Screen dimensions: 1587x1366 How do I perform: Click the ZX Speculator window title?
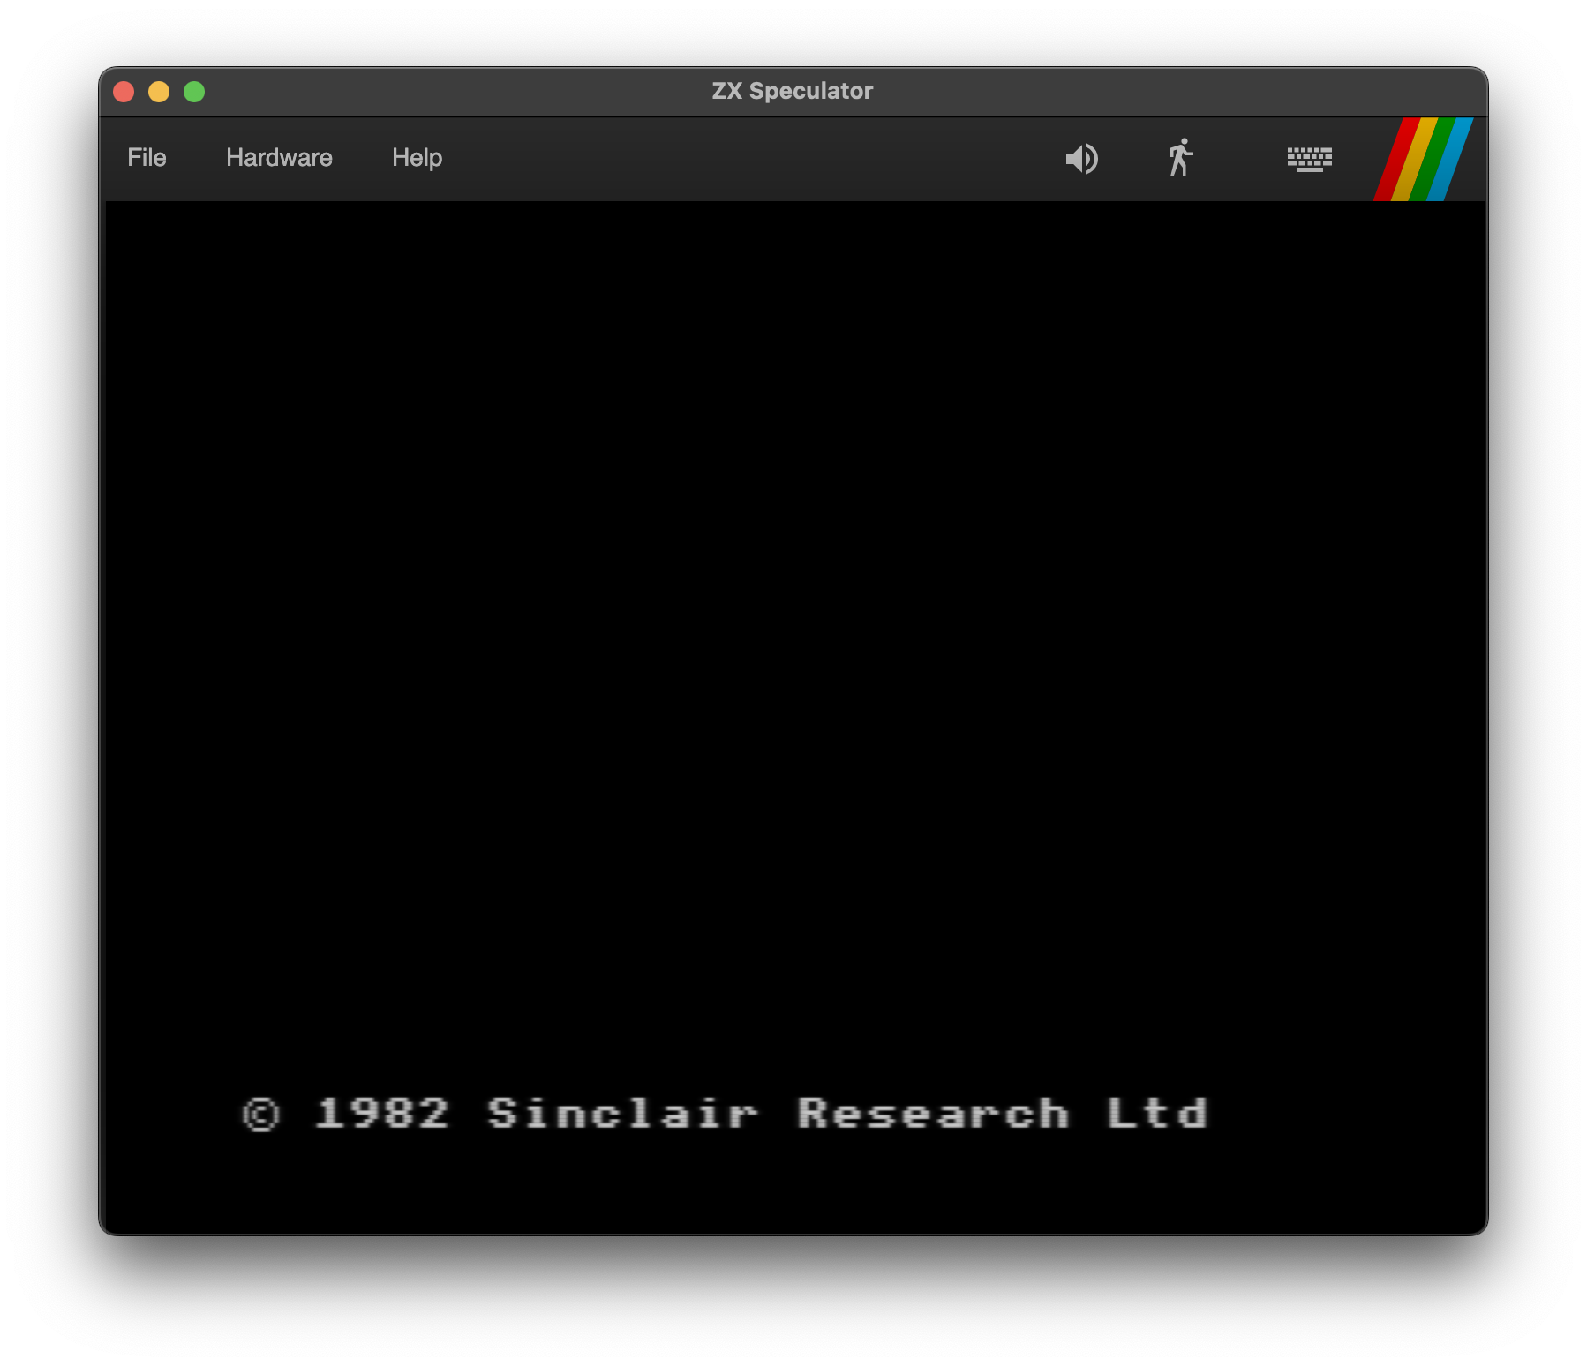coord(793,91)
